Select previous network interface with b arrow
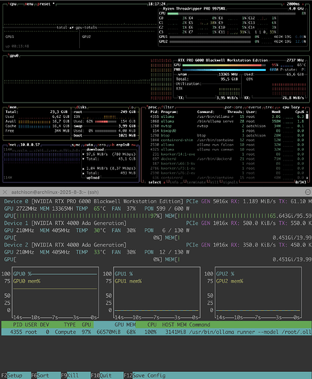Image resolution: width=312 pixels, height=379 pixels. point(112,145)
